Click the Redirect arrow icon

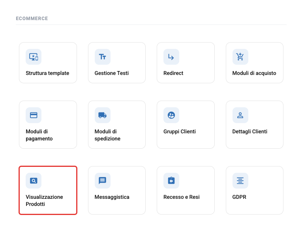pyautogui.click(x=171, y=57)
